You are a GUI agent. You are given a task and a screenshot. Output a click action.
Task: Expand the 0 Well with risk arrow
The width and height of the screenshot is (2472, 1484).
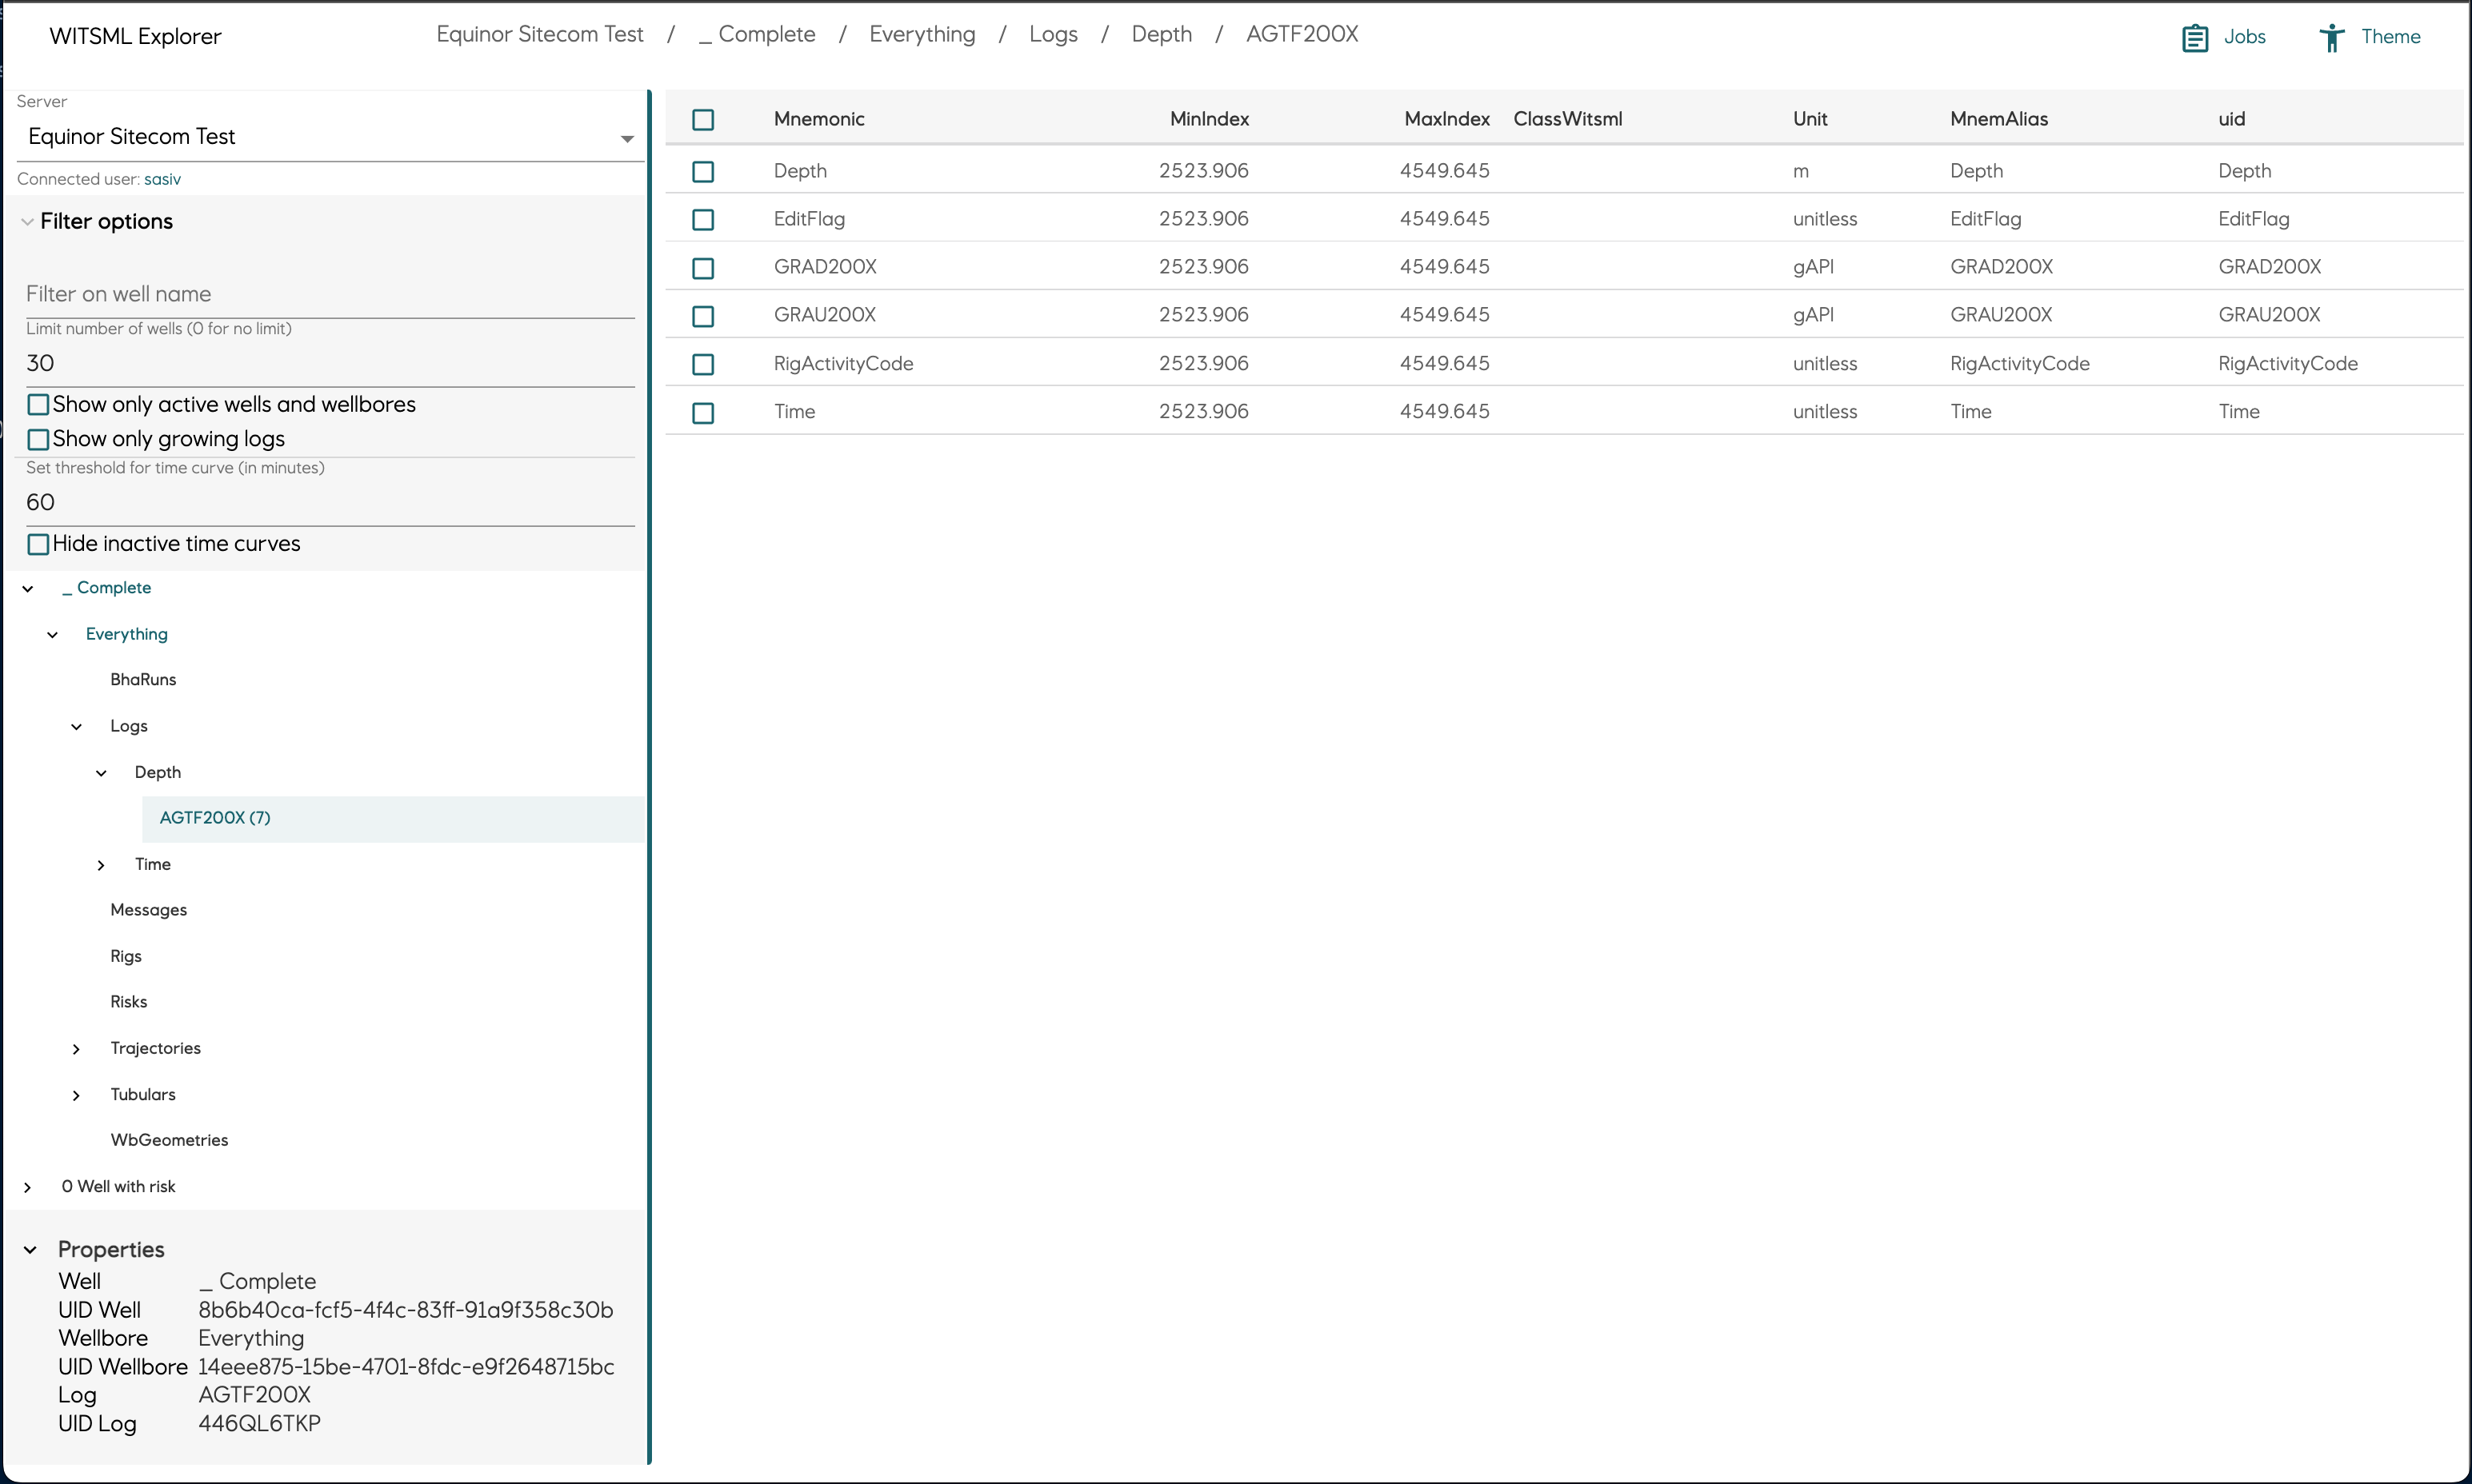coord(28,1187)
